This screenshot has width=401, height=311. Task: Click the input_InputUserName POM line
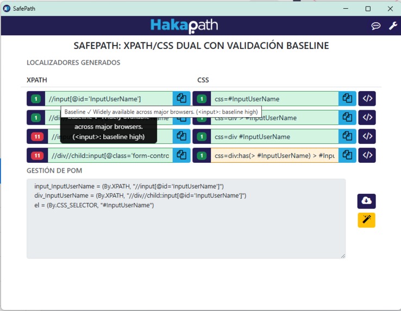[129, 186]
